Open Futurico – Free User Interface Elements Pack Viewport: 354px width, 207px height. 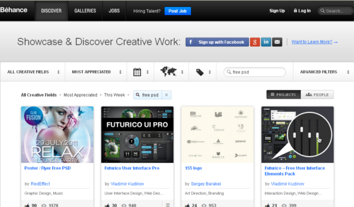click(295, 171)
